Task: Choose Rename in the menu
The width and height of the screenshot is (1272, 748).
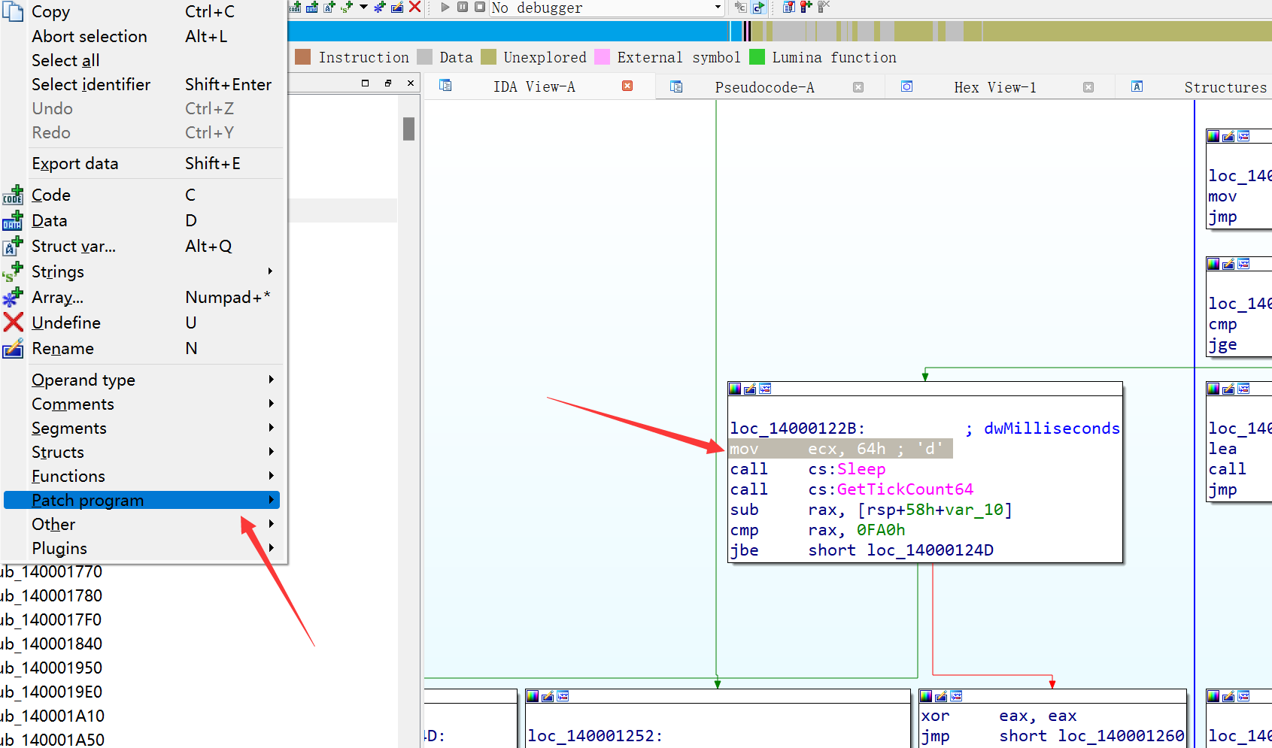Action: pos(143,348)
